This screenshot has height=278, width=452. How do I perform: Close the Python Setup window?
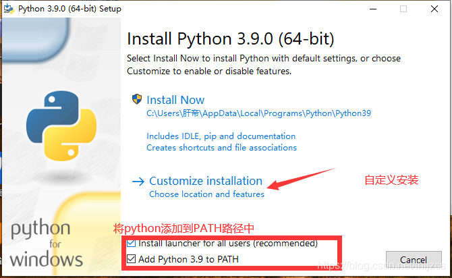(x=434, y=9)
